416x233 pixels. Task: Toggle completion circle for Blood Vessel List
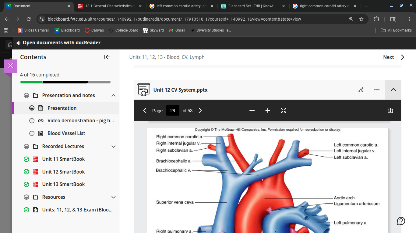point(32,133)
